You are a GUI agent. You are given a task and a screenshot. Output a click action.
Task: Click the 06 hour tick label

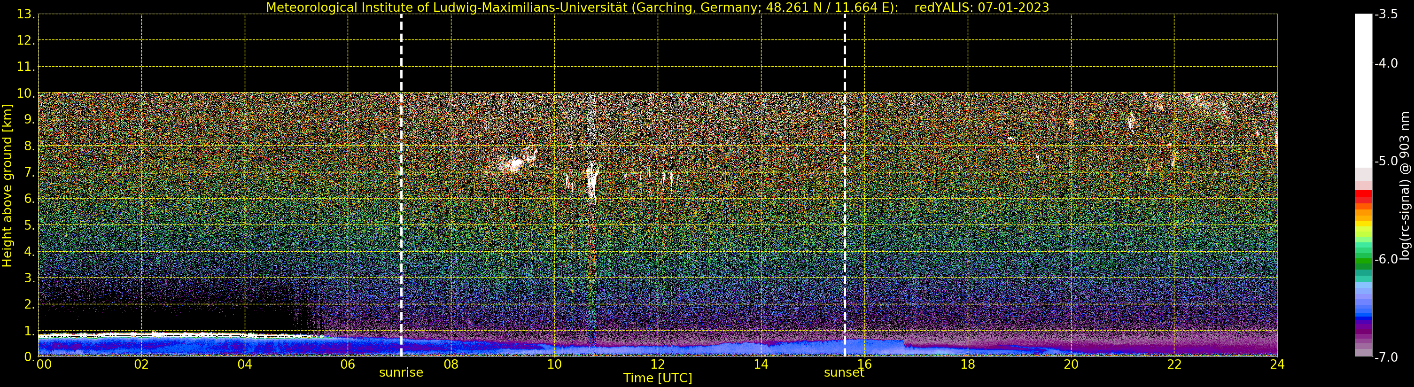pyautogui.click(x=348, y=364)
